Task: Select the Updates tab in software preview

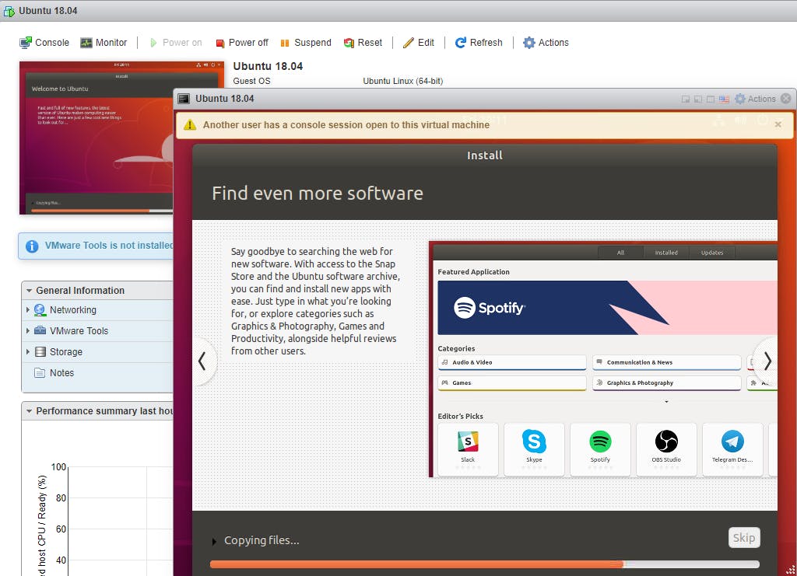Action: [711, 253]
